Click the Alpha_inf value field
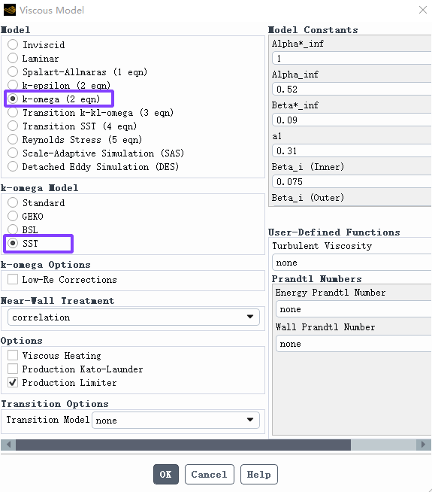The width and height of the screenshot is (432, 492). [352, 89]
